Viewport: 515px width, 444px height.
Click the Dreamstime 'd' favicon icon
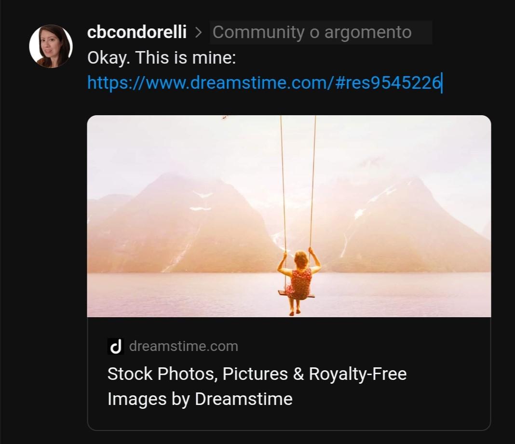click(x=116, y=347)
